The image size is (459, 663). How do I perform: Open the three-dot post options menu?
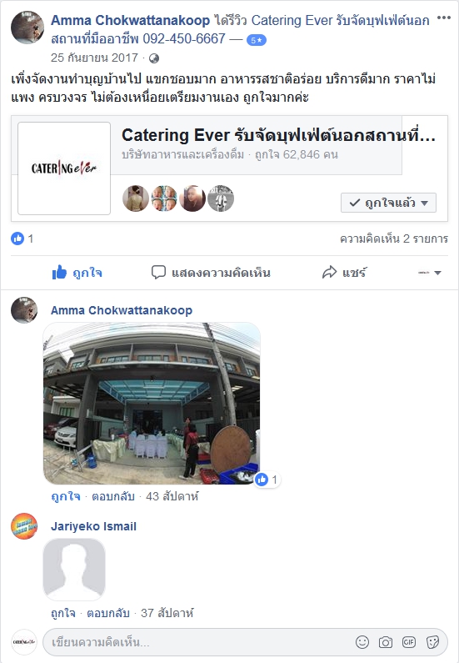click(443, 18)
